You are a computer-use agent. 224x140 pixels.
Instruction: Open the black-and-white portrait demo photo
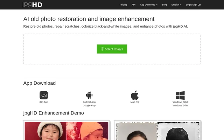pyautogui.click(x=157, y=131)
